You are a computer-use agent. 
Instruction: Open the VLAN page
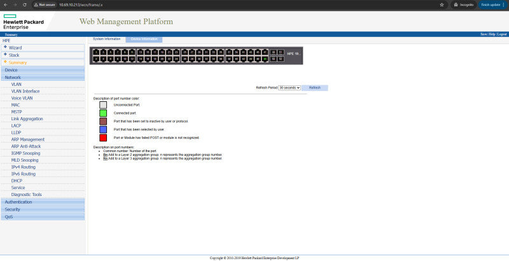(x=17, y=85)
